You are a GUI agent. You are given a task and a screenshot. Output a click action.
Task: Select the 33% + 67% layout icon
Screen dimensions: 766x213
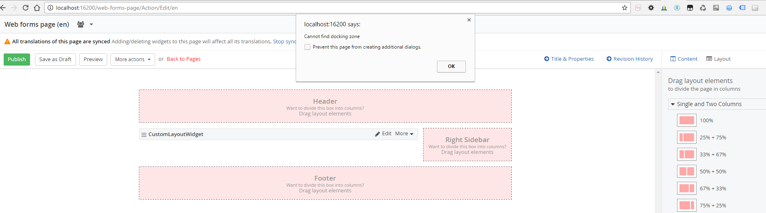(x=686, y=155)
